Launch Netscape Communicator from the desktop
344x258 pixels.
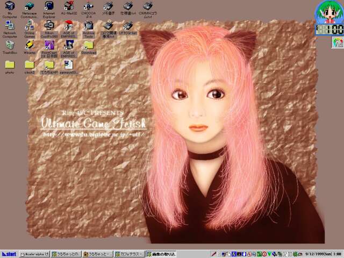tap(29, 6)
